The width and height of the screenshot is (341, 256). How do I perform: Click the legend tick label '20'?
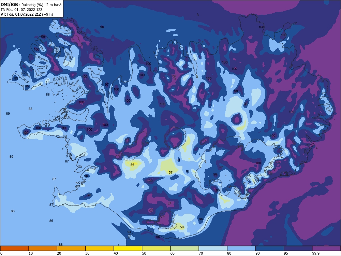[x=59, y=253]
